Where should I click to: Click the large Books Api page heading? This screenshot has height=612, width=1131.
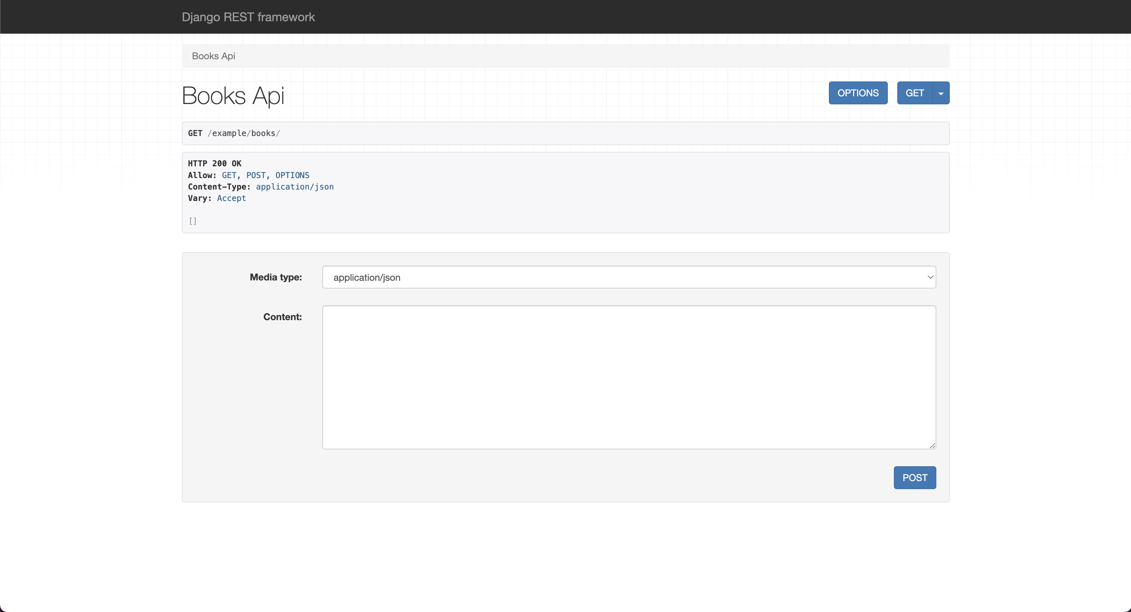(x=233, y=96)
